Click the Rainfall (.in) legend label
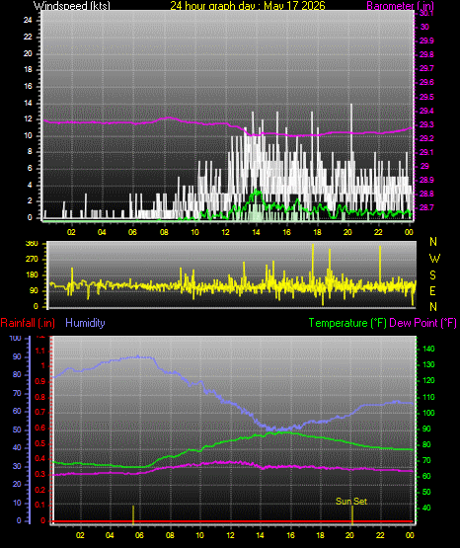 [28, 323]
